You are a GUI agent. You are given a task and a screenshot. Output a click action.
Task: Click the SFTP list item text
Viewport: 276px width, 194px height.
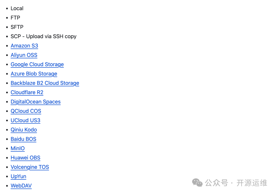pyautogui.click(x=17, y=27)
